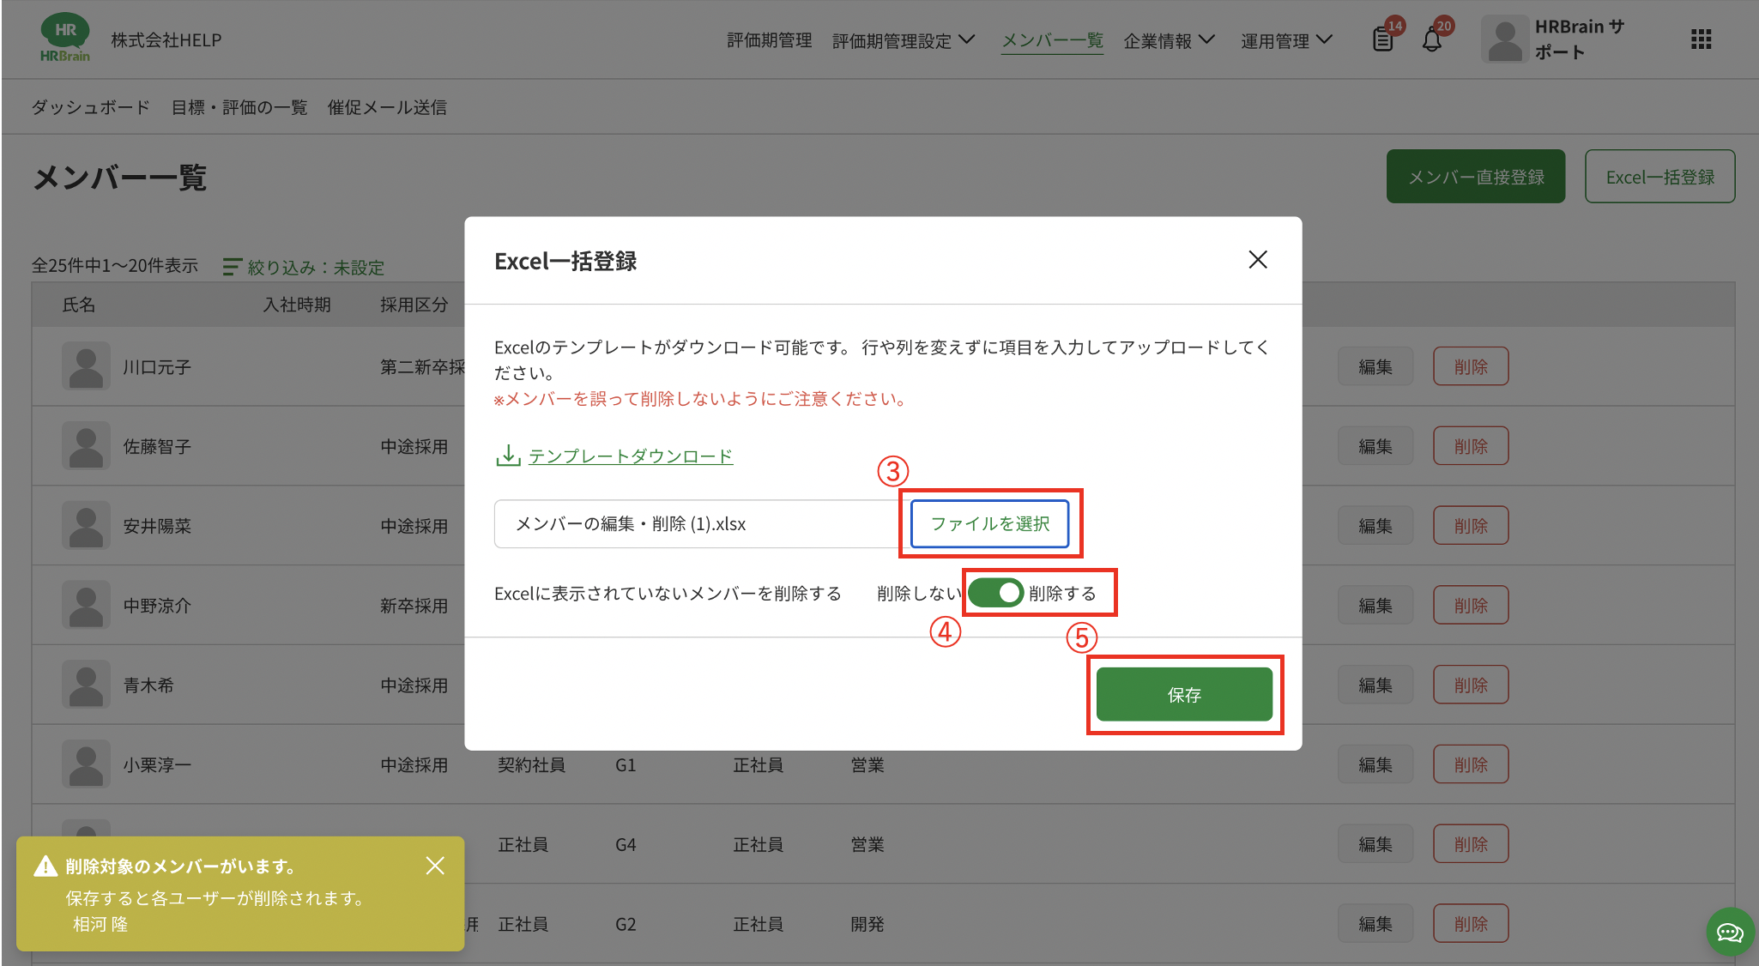Click 川口元子's avatar
Viewport: 1759px width, 966px height.
click(86, 366)
